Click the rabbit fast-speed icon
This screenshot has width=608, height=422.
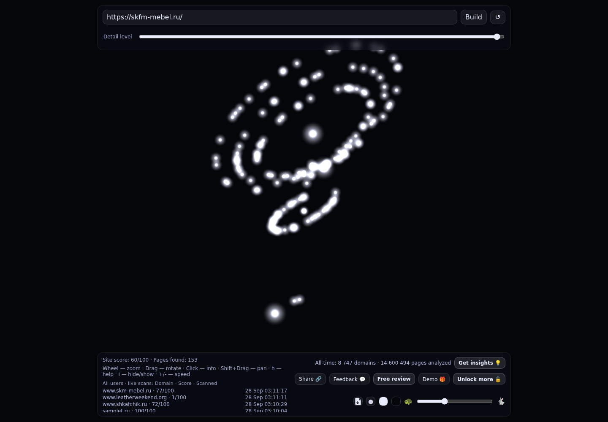point(501,401)
